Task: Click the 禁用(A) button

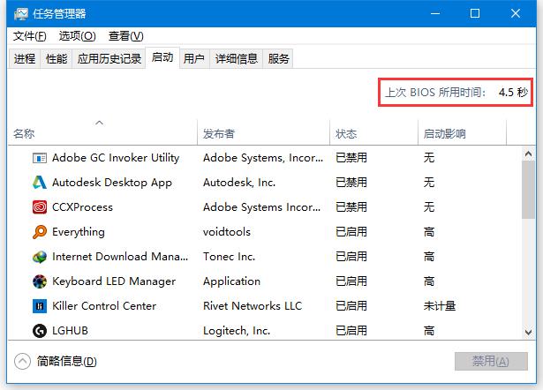Action: tap(490, 361)
